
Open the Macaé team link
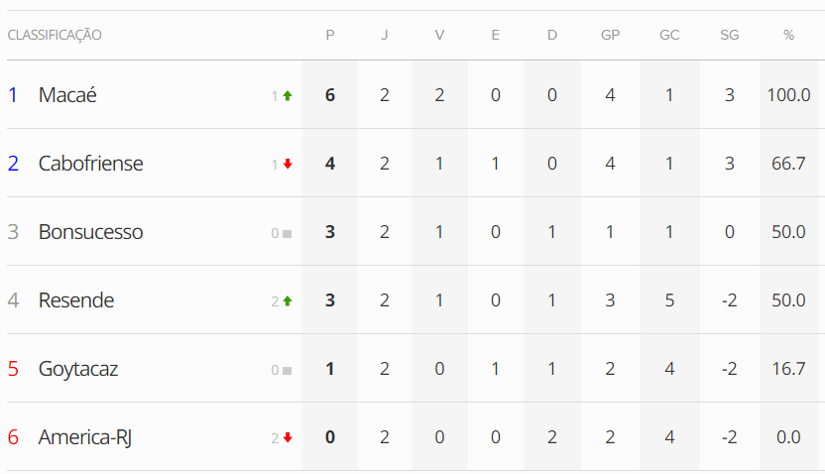pyautogui.click(x=67, y=95)
